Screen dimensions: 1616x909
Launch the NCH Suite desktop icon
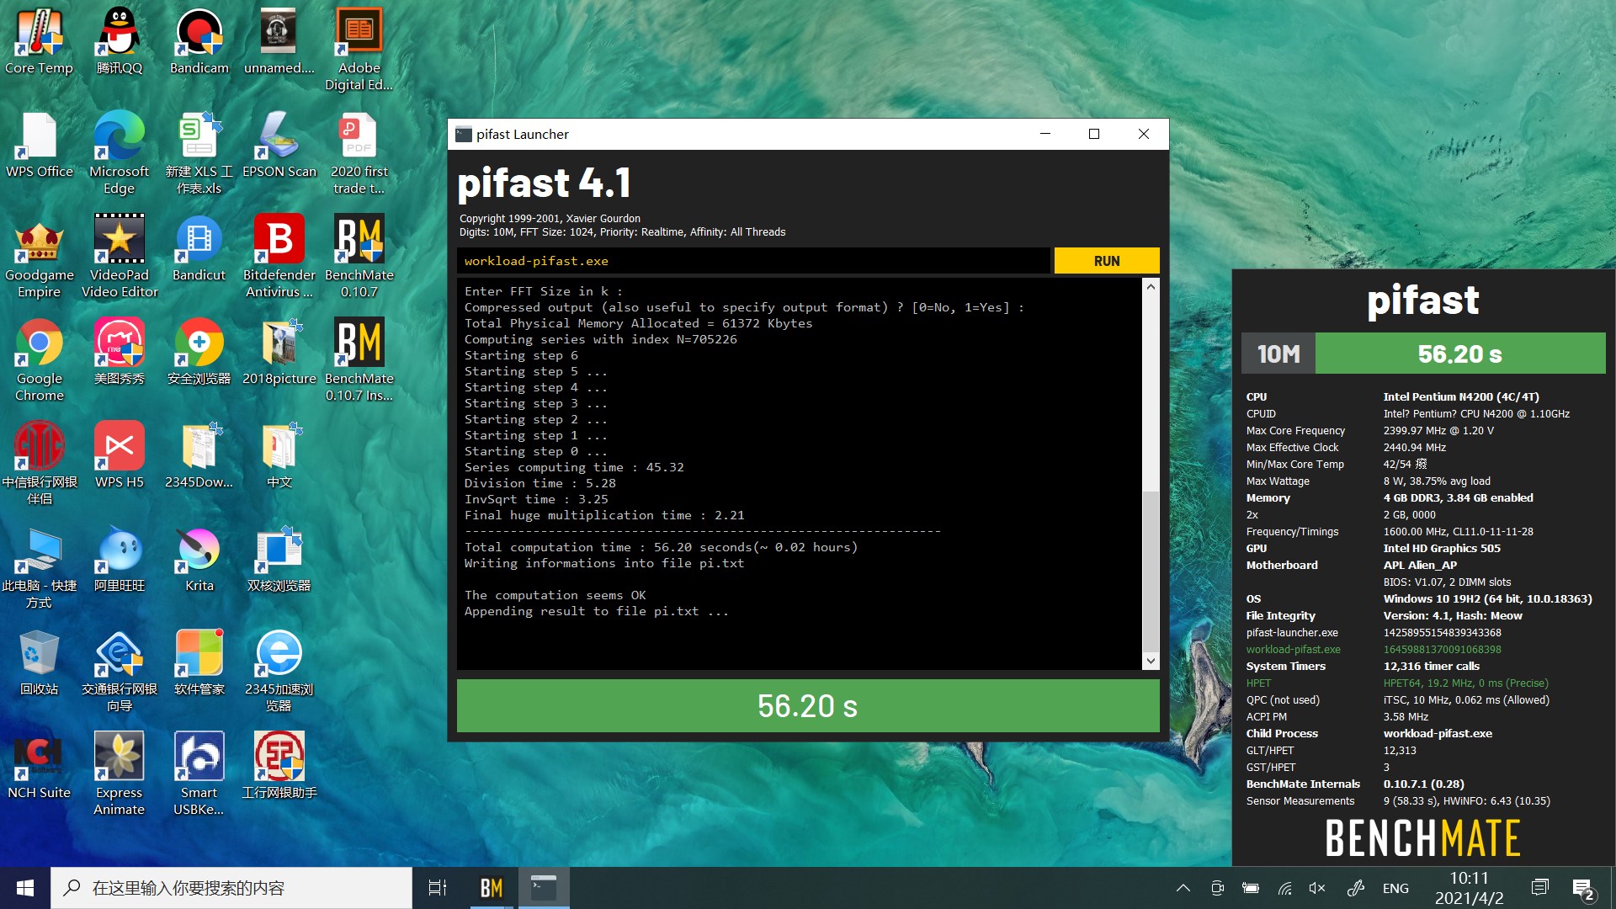point(39,765)
